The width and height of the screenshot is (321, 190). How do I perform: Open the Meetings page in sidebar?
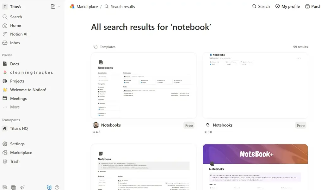point(18,98)
